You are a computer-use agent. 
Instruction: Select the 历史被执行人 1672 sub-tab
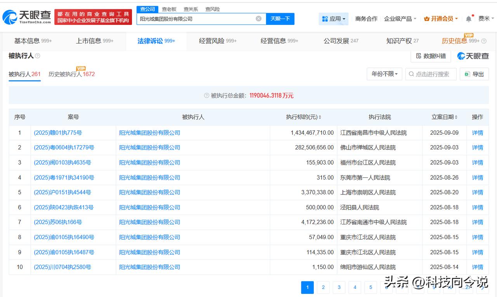(71, 74)
